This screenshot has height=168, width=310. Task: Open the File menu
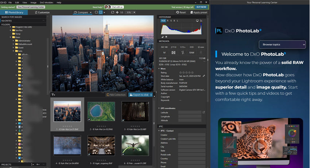point(10,3)
